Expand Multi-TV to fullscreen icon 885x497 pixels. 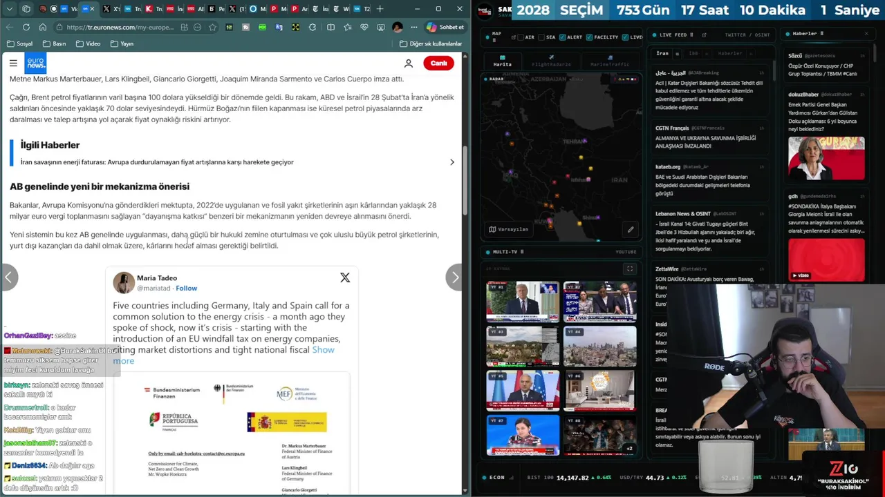629,269
